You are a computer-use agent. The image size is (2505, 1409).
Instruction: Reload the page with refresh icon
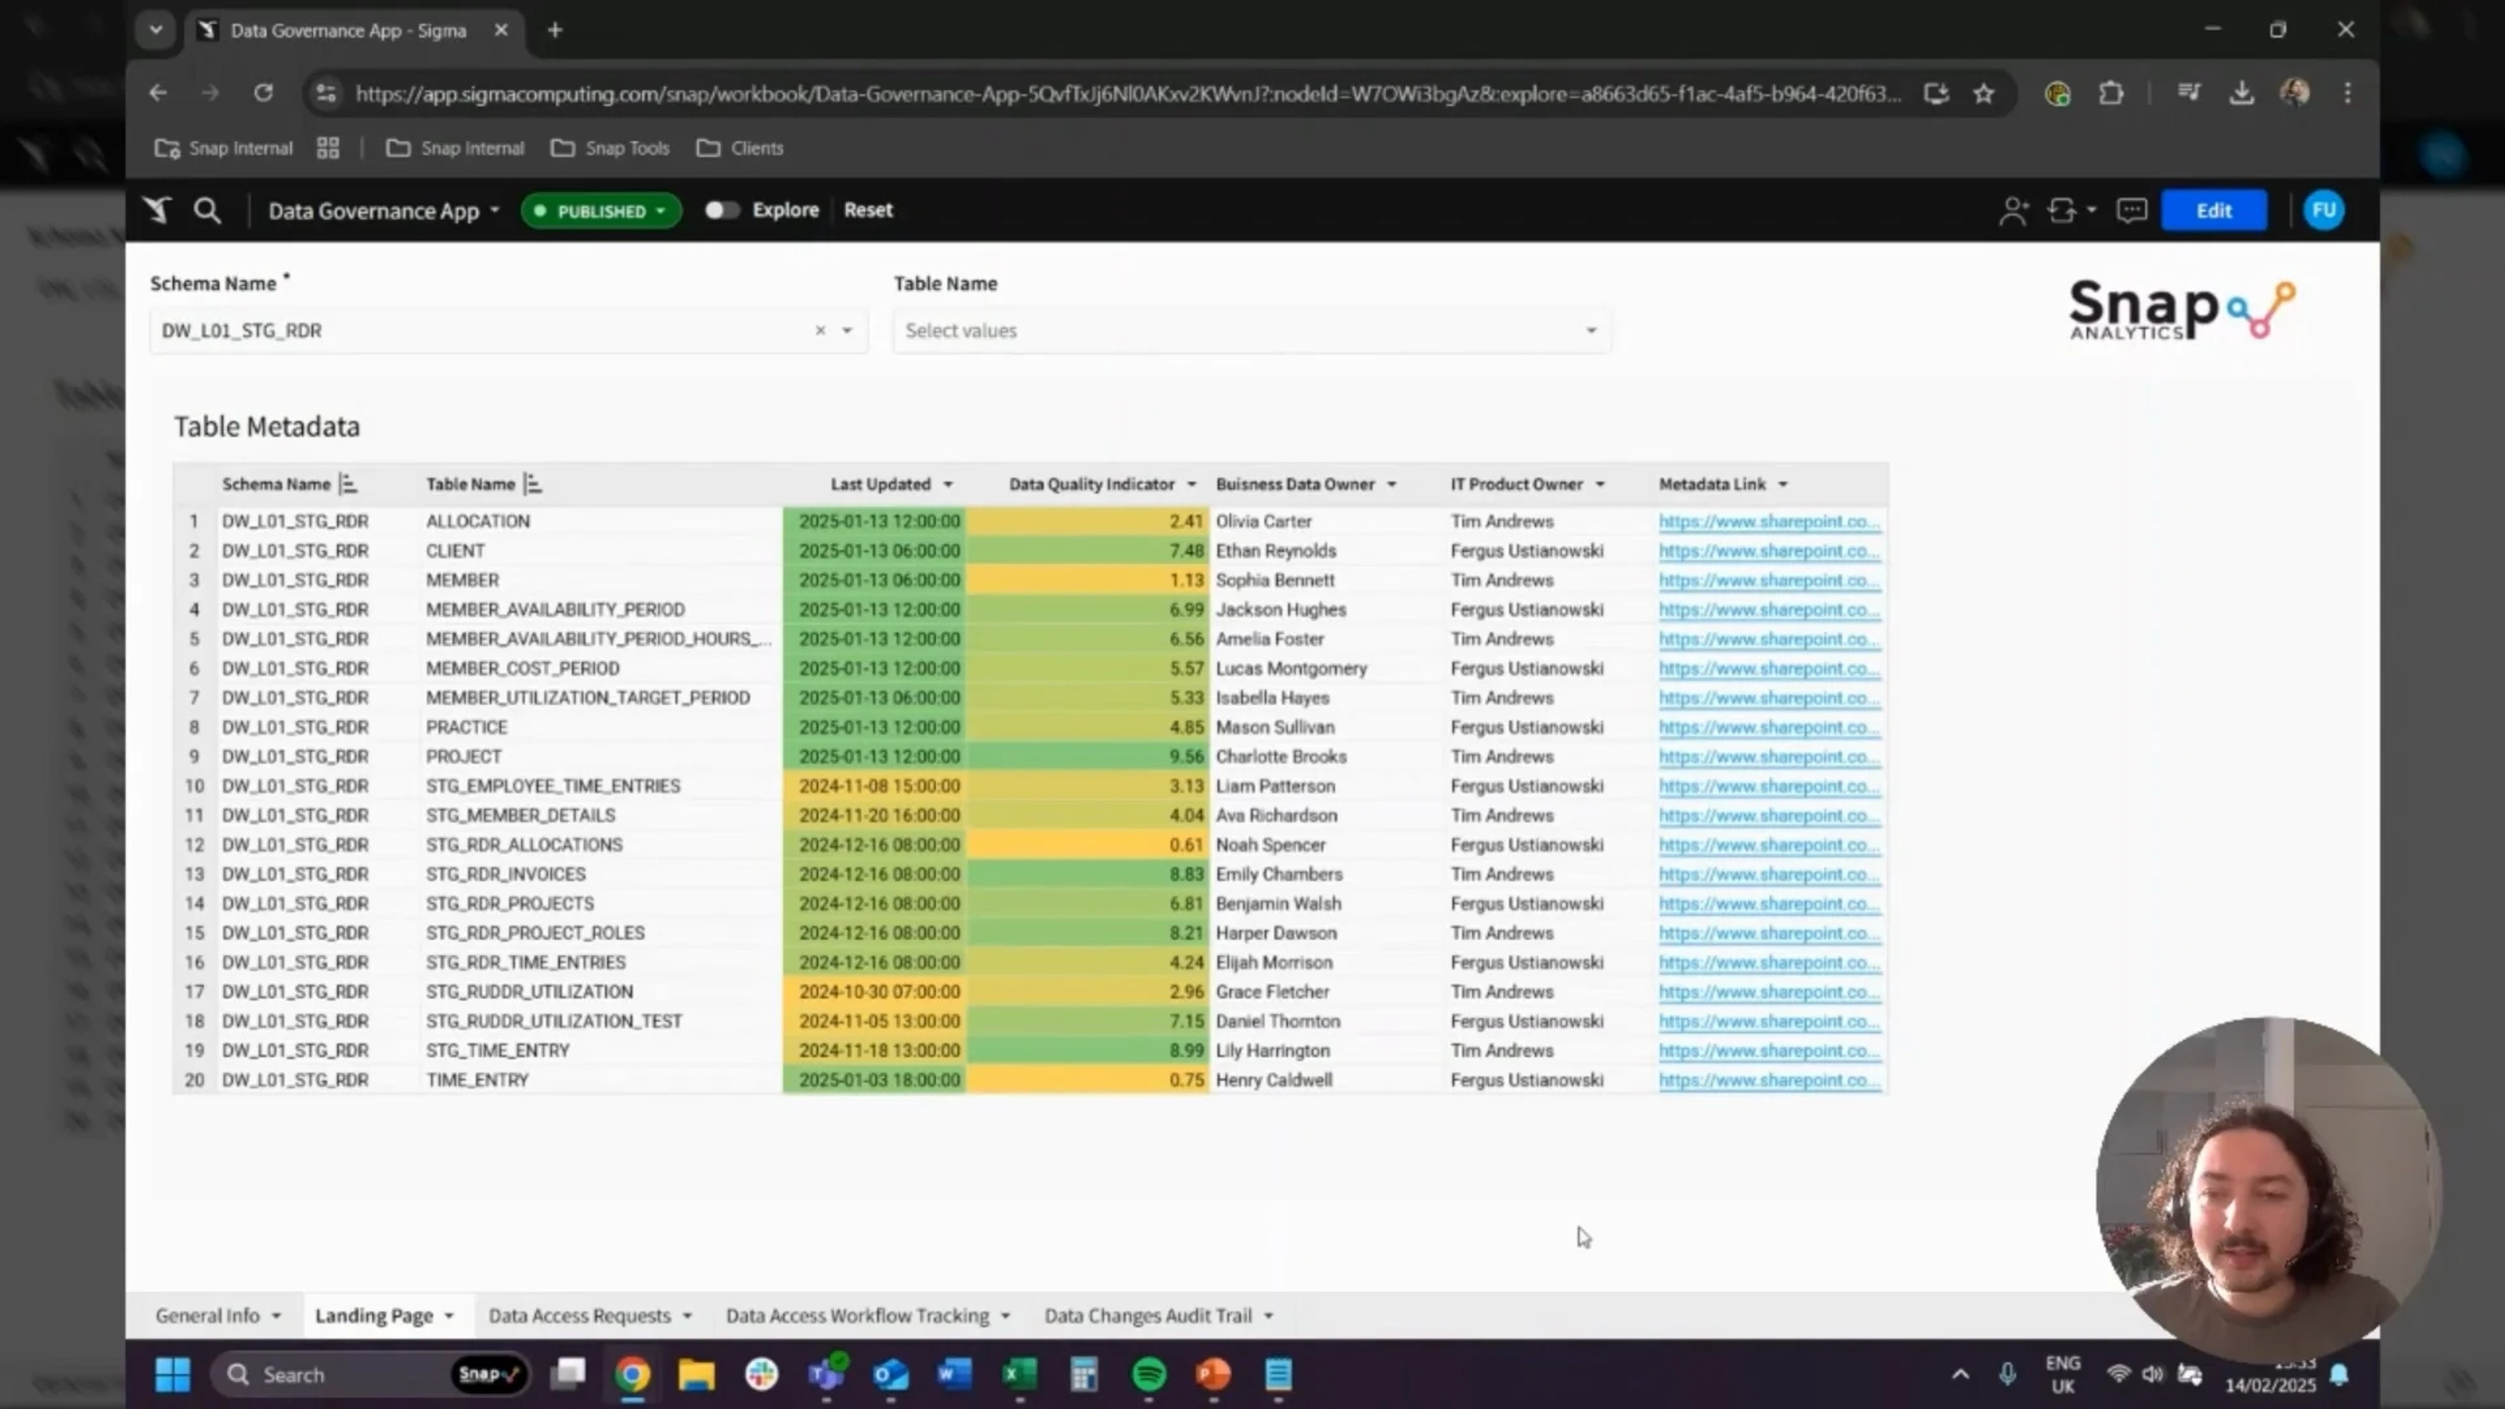click(x=264, y=93)
